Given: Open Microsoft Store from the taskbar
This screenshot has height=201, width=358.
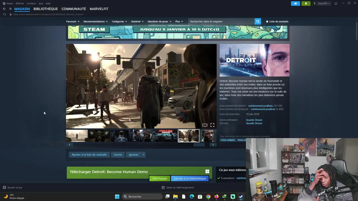Looking at the screenshot, I should click(x=200, y=197).
